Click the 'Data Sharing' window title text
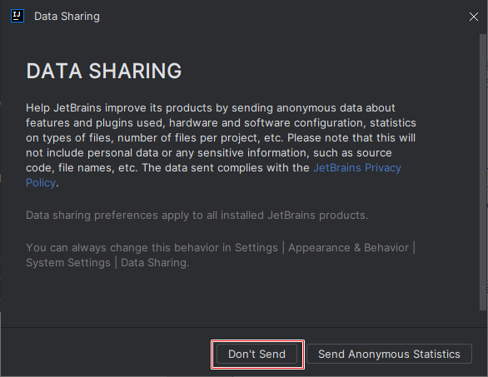488x377 pixels. click(67, 16)
